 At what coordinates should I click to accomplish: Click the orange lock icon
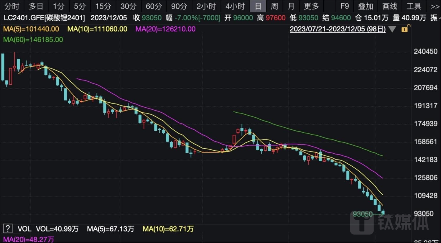(405, 29)
